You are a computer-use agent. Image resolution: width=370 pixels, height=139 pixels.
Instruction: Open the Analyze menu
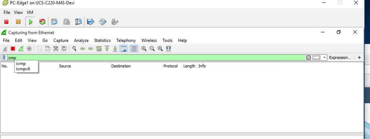click(x=81, y=40)
